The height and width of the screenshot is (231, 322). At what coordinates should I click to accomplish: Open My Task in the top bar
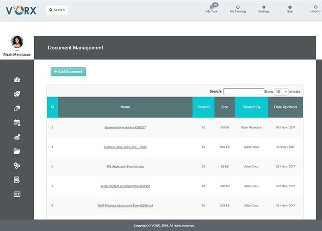[212, 9]
